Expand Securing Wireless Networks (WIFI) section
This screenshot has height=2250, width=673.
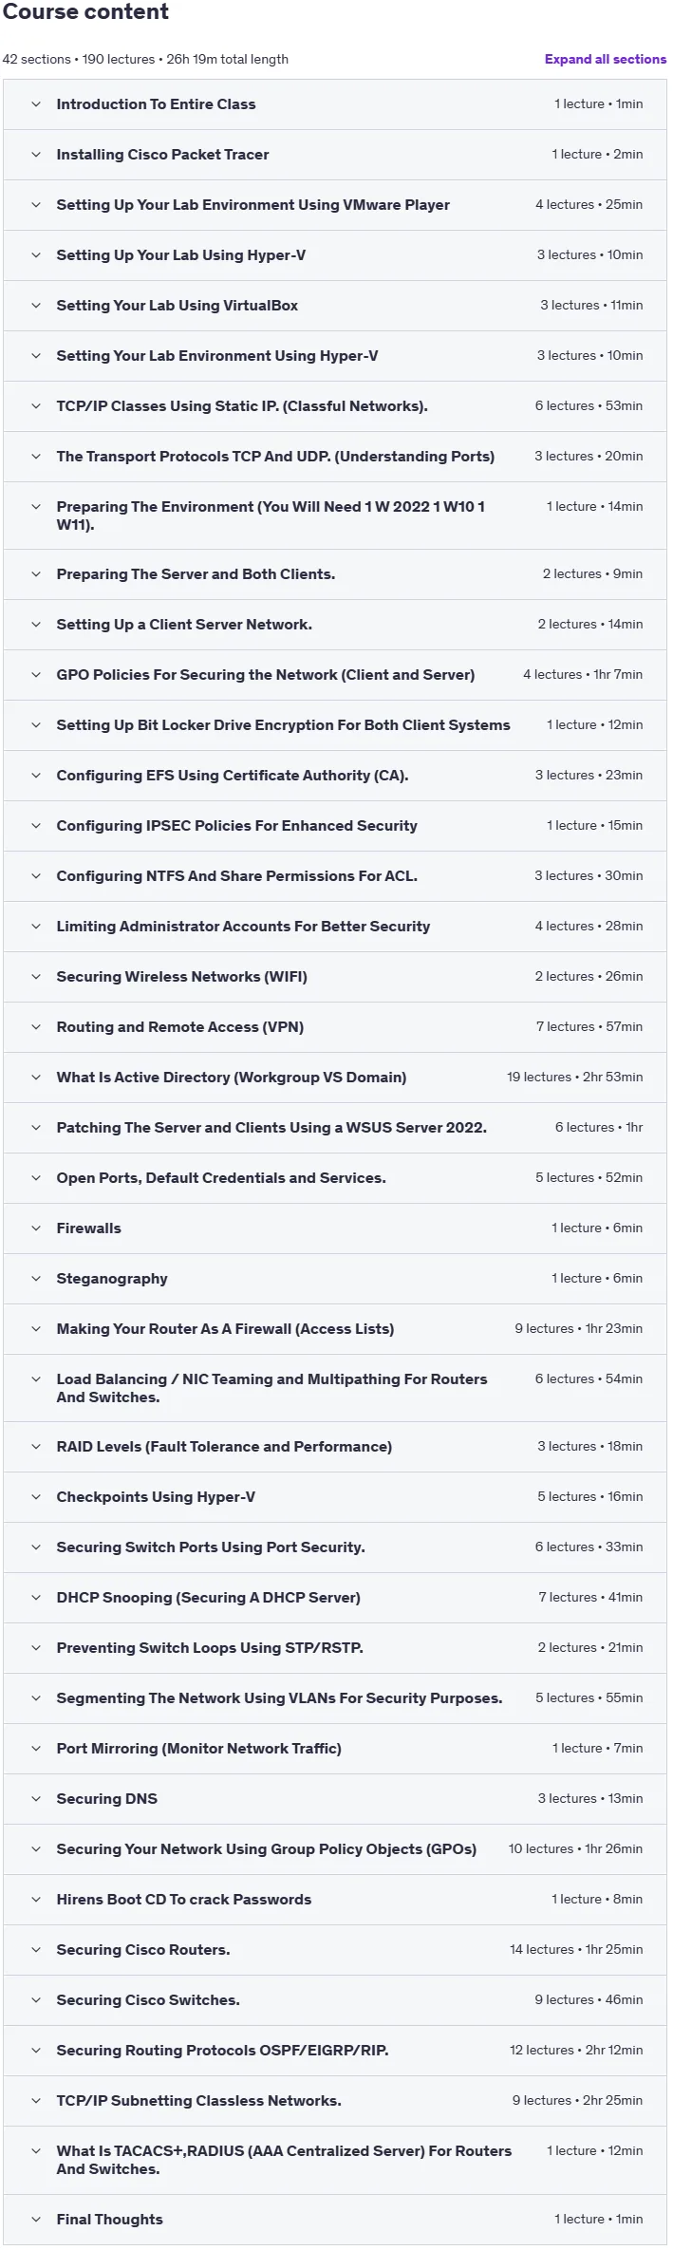pyautogui.click(x=335, y=977)
